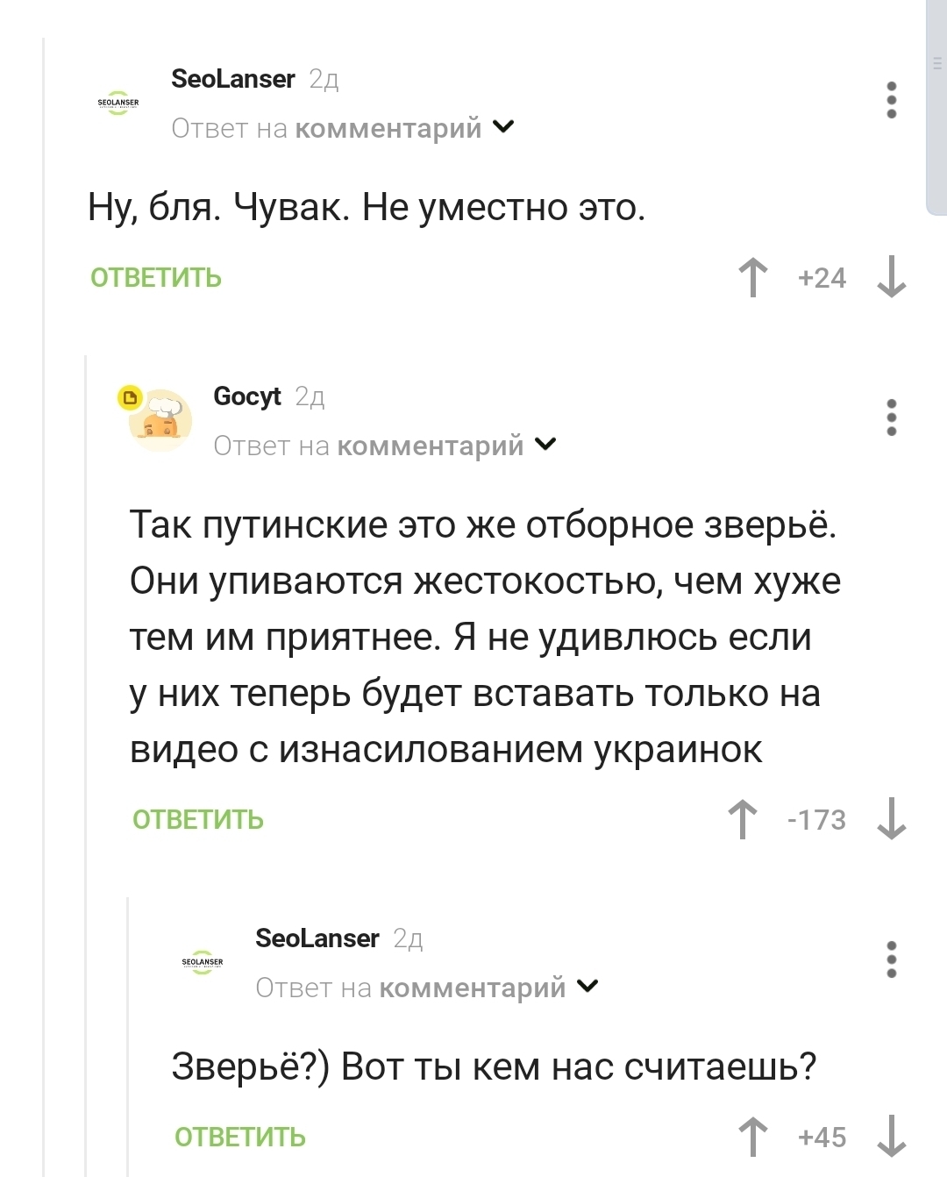Downvote SeoLanser's comment rated +24
The height and width of the screenshot is (1177, 947).
click(891, 277)
